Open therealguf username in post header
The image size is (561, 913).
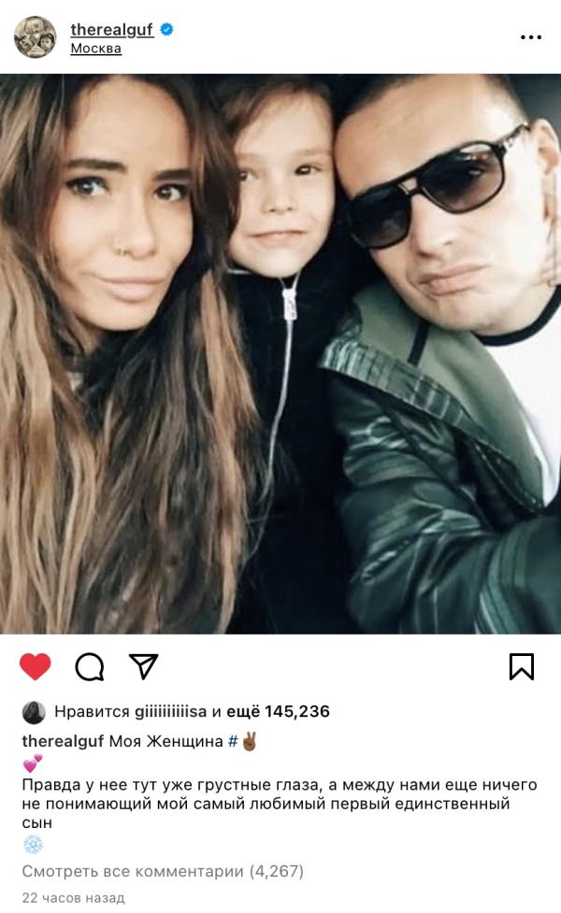tap(112, 29)
